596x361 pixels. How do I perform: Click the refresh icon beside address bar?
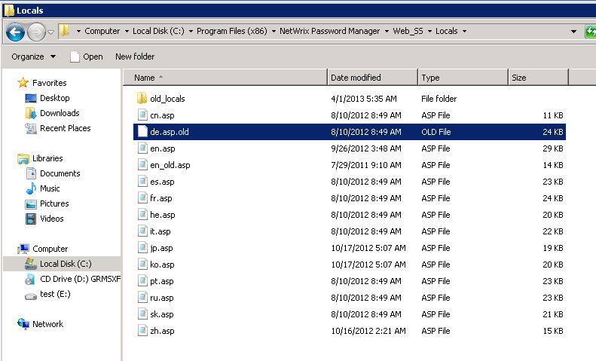[x=589, y=31]
